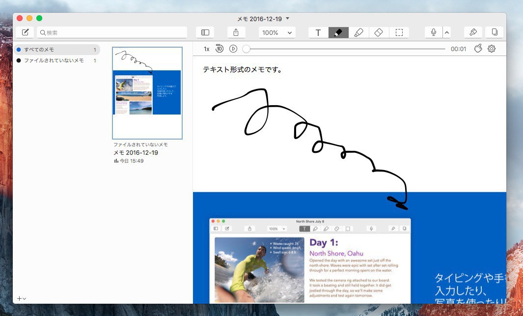Select すべてのメモ in sidebar

[39, 50]
